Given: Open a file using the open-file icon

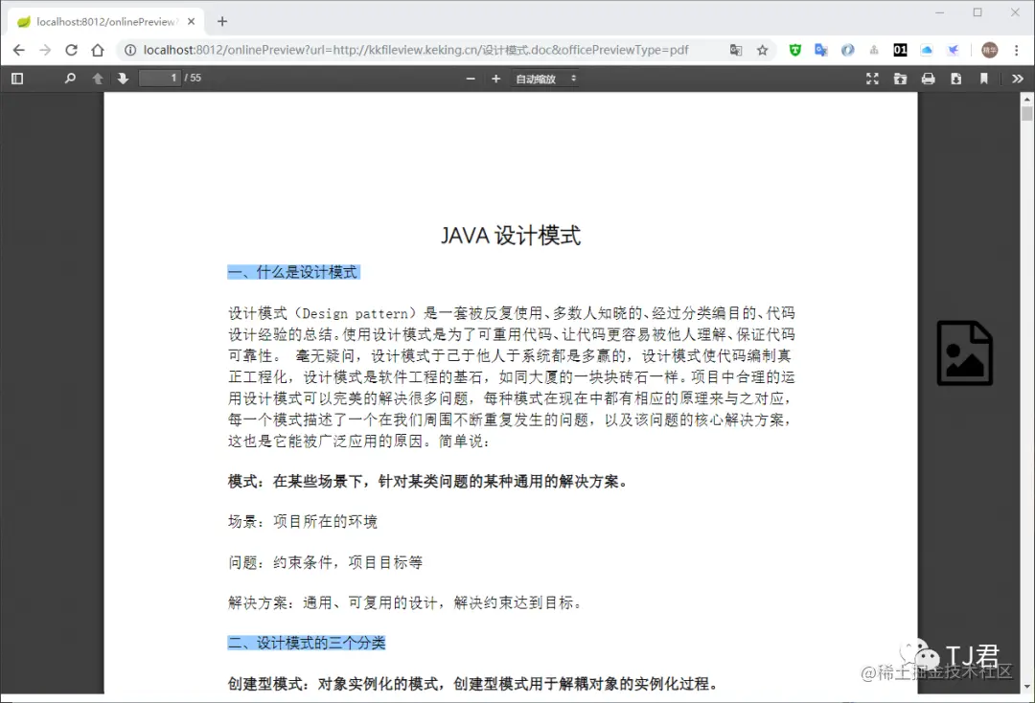Looking at the screenshot, I should (900, 78).
